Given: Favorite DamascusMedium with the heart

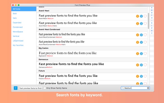Looking at the screenshot, I should 145,65.
